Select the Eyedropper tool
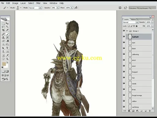Screen dimensions: 157x118 tap(7, 55)
